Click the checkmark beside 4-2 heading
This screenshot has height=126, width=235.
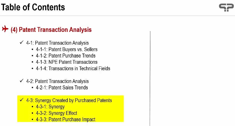coord(22,81)
